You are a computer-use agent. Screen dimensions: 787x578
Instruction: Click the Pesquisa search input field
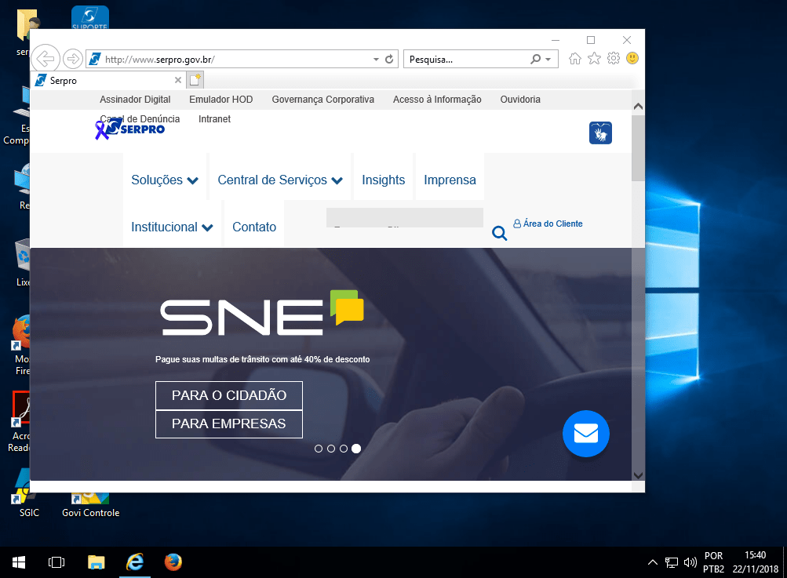466,59
